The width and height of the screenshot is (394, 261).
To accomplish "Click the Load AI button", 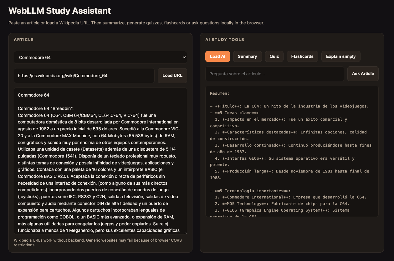I will [x=217, y=56].
